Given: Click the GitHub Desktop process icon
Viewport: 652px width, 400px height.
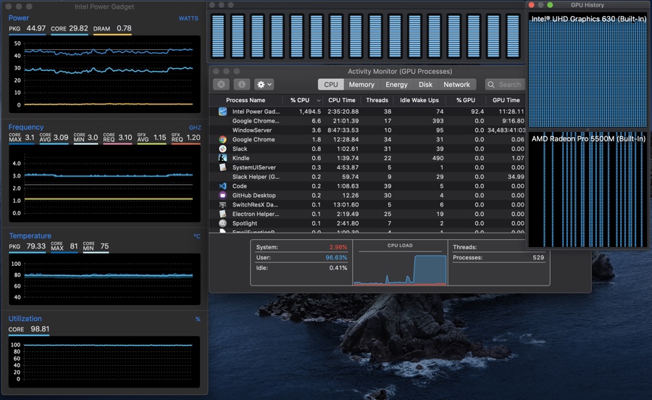Looking at the screenshot, I should (x=223, y=195).
